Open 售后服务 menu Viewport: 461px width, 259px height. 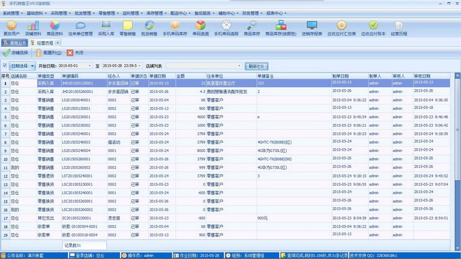pos(204,13)
